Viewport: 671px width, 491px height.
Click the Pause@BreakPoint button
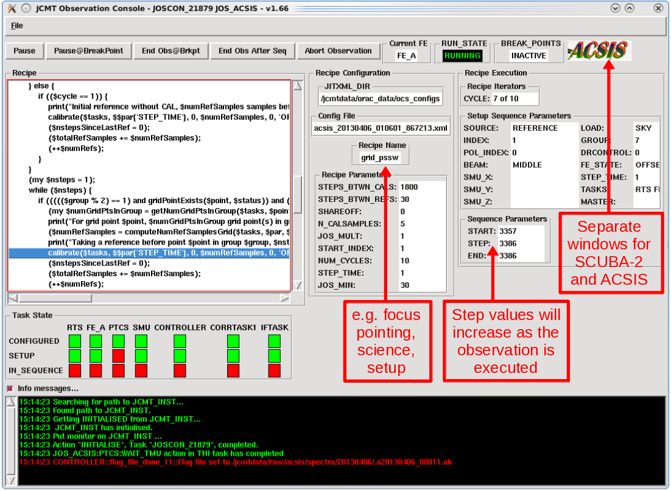click(88, 51)
